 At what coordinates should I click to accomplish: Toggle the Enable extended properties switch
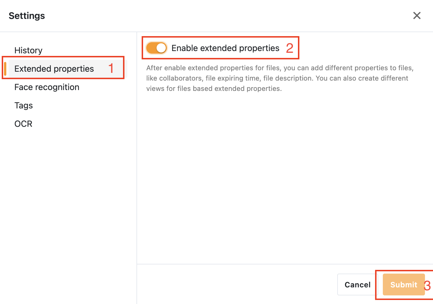click(156, 48)
